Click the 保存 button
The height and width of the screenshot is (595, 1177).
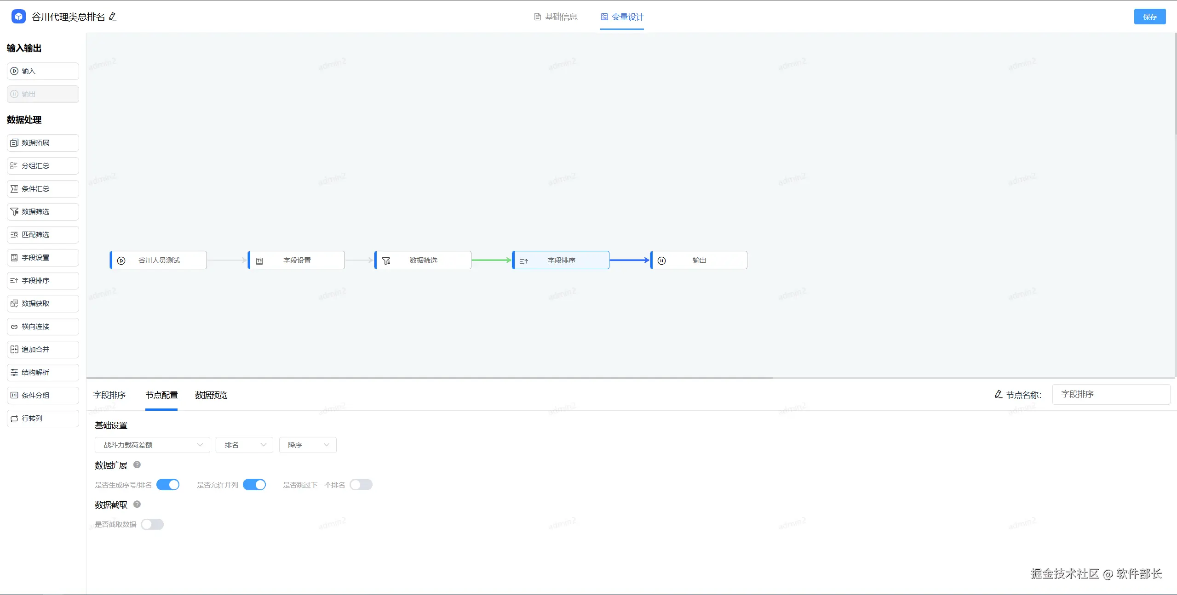1149,17
